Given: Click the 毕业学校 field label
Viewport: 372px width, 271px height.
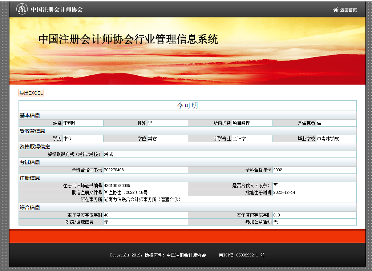Looking at the screenshot, I should click(x=307, y=139).
